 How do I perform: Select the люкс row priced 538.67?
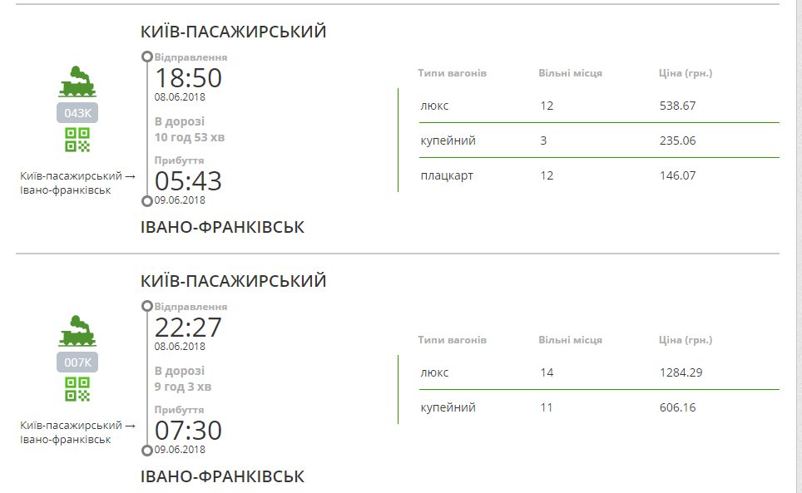[588, 106]
